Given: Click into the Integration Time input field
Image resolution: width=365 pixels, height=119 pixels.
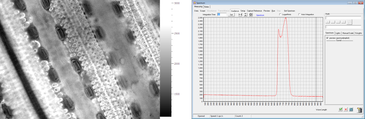Looking at the screenshot, I should click(x=221, y=14).
